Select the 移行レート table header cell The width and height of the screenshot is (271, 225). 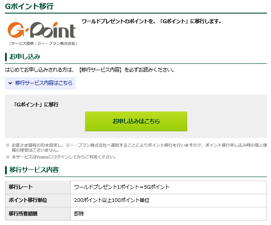pyautogui.click(x=38, y=187)
